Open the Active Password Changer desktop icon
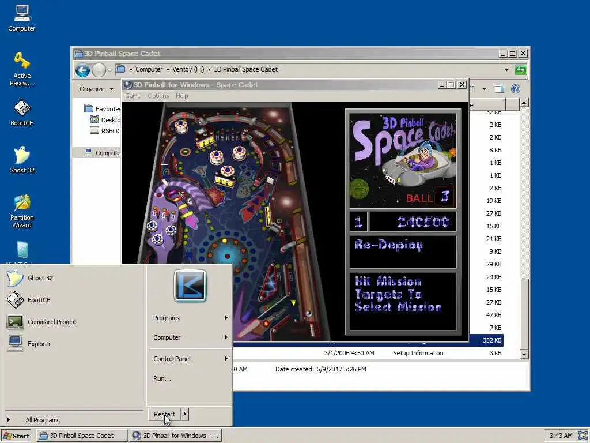This screenshot has height=443, width=590. pyautogui.click(x=22, y=69)
